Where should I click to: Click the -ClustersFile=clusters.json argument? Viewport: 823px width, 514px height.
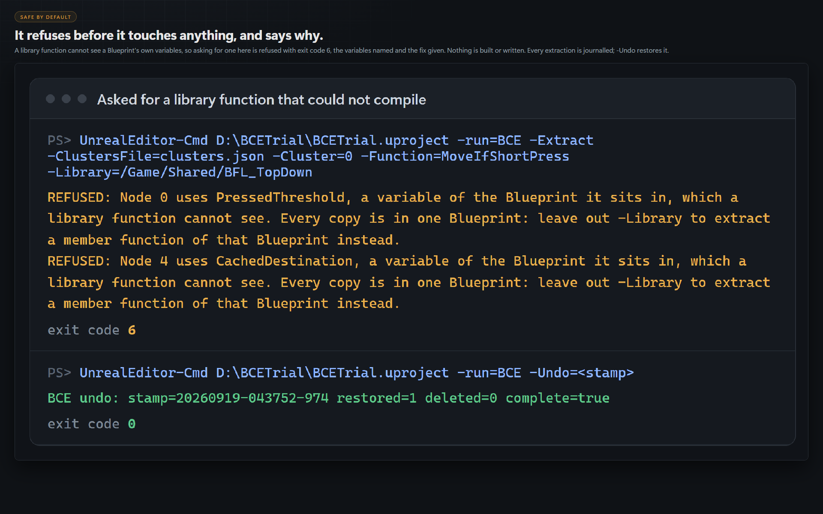156,156
